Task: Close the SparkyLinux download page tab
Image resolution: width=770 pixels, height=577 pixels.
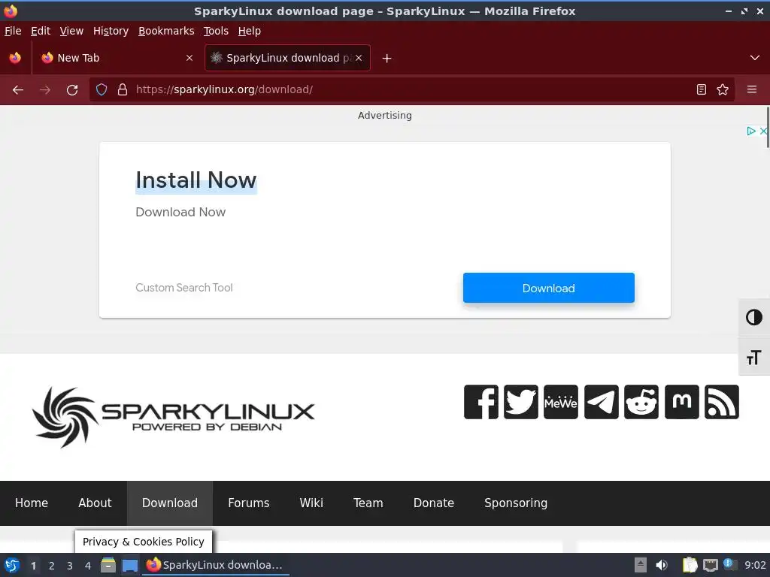Action: point(359,58)
